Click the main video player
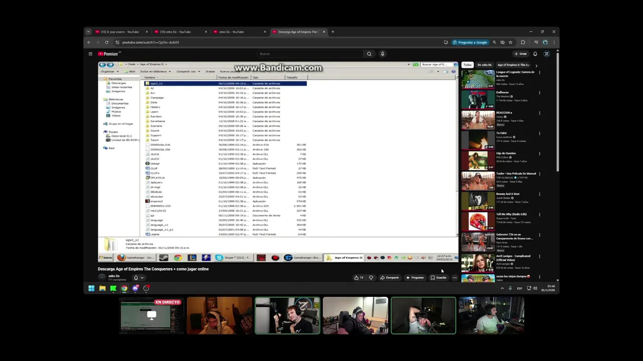 coord(278,161)
